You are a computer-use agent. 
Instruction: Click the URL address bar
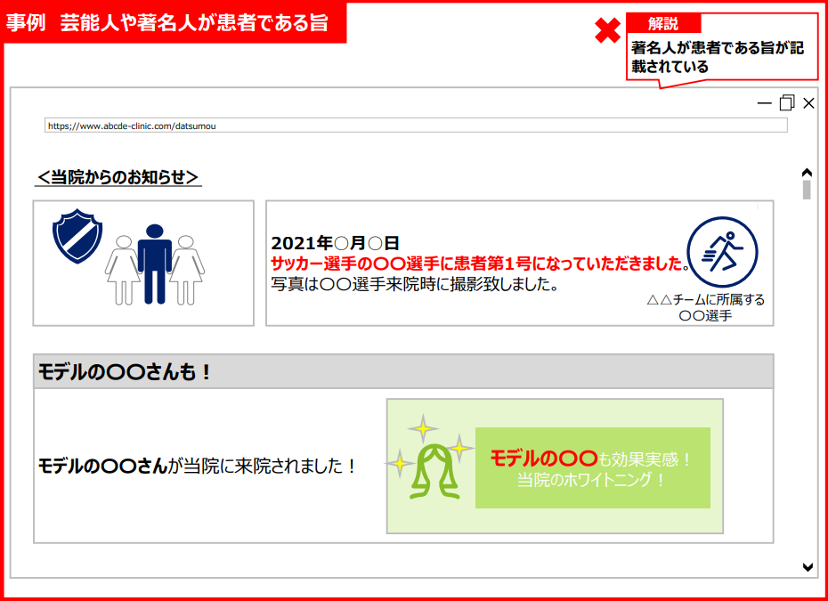[416, 126]
